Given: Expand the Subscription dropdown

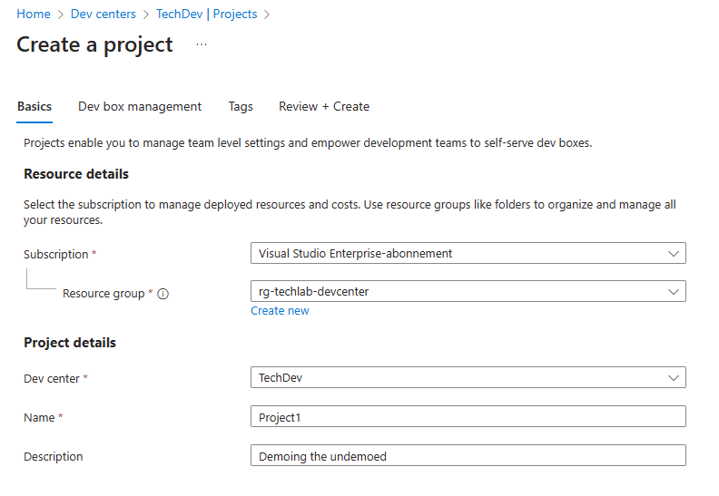Looking at the screenshot, I should (x=468, y=254).
